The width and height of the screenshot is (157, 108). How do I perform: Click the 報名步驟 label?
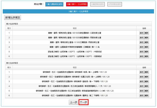pyautogui.click(x=39, y=4)
